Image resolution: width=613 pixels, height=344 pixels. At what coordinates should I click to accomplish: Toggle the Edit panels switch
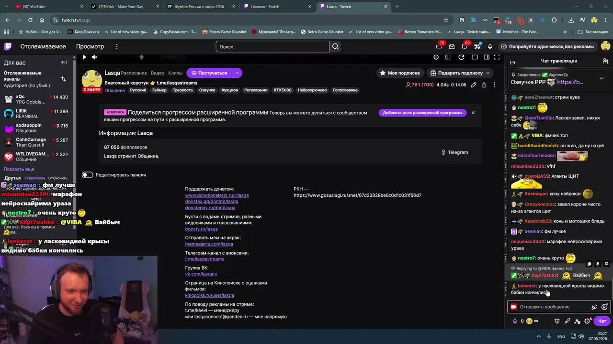87,175
